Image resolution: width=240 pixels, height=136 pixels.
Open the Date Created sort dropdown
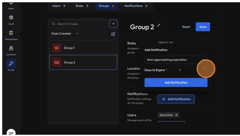65,34
